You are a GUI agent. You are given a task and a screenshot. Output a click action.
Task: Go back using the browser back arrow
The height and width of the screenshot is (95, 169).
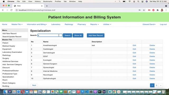(x=3, y=10)
